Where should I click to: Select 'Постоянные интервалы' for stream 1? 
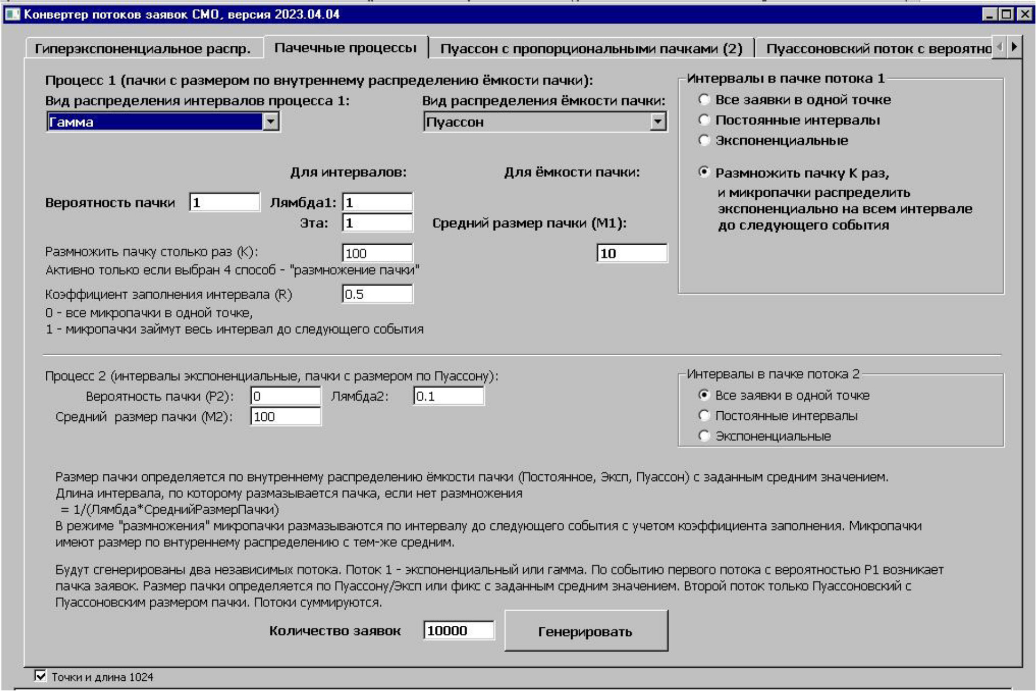(704, 120)
